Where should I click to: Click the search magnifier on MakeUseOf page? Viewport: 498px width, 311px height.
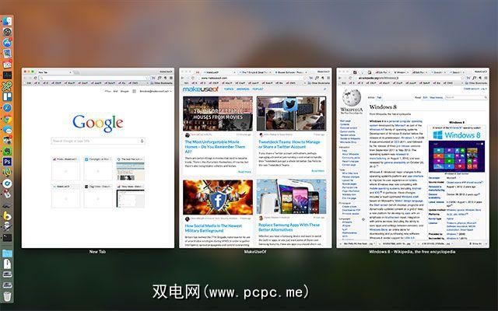click(x=324, y=89)
